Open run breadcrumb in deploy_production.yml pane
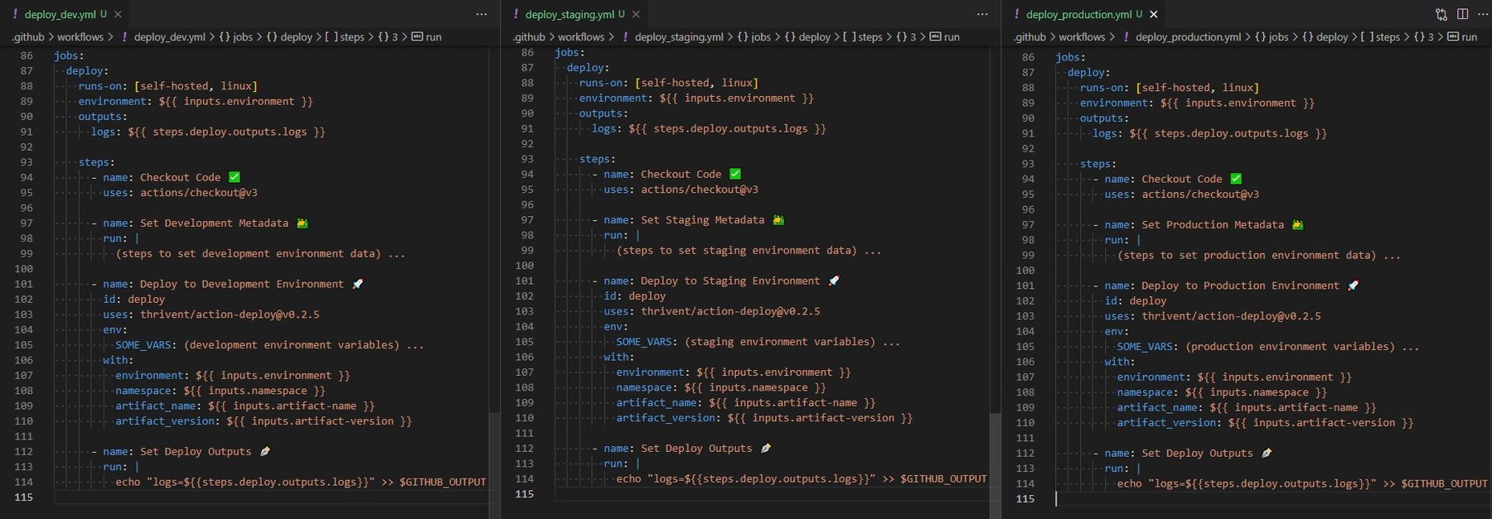The width and height of the screenshot is (1492, 519). [x=1462, y=37]
